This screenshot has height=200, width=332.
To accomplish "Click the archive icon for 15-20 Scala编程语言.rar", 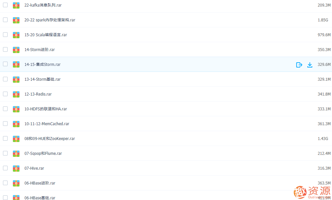I will 16,35.
